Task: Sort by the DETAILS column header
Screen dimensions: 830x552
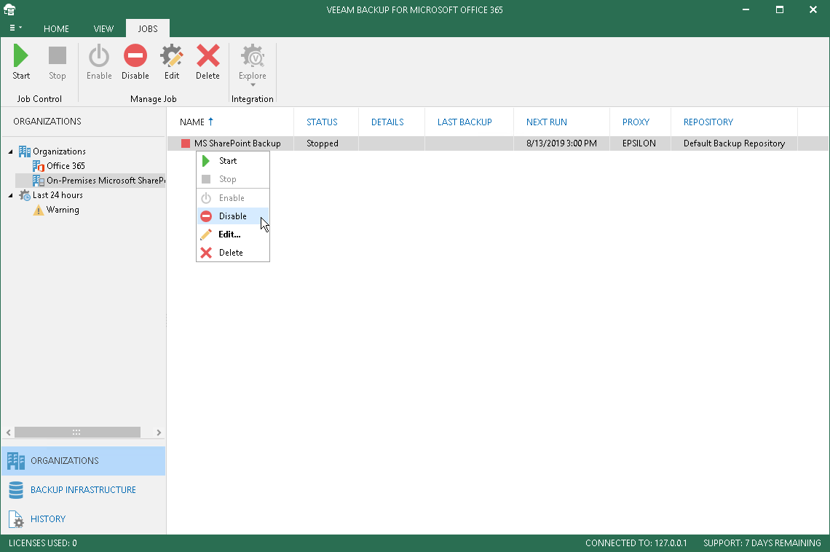Action: (387, 122)
